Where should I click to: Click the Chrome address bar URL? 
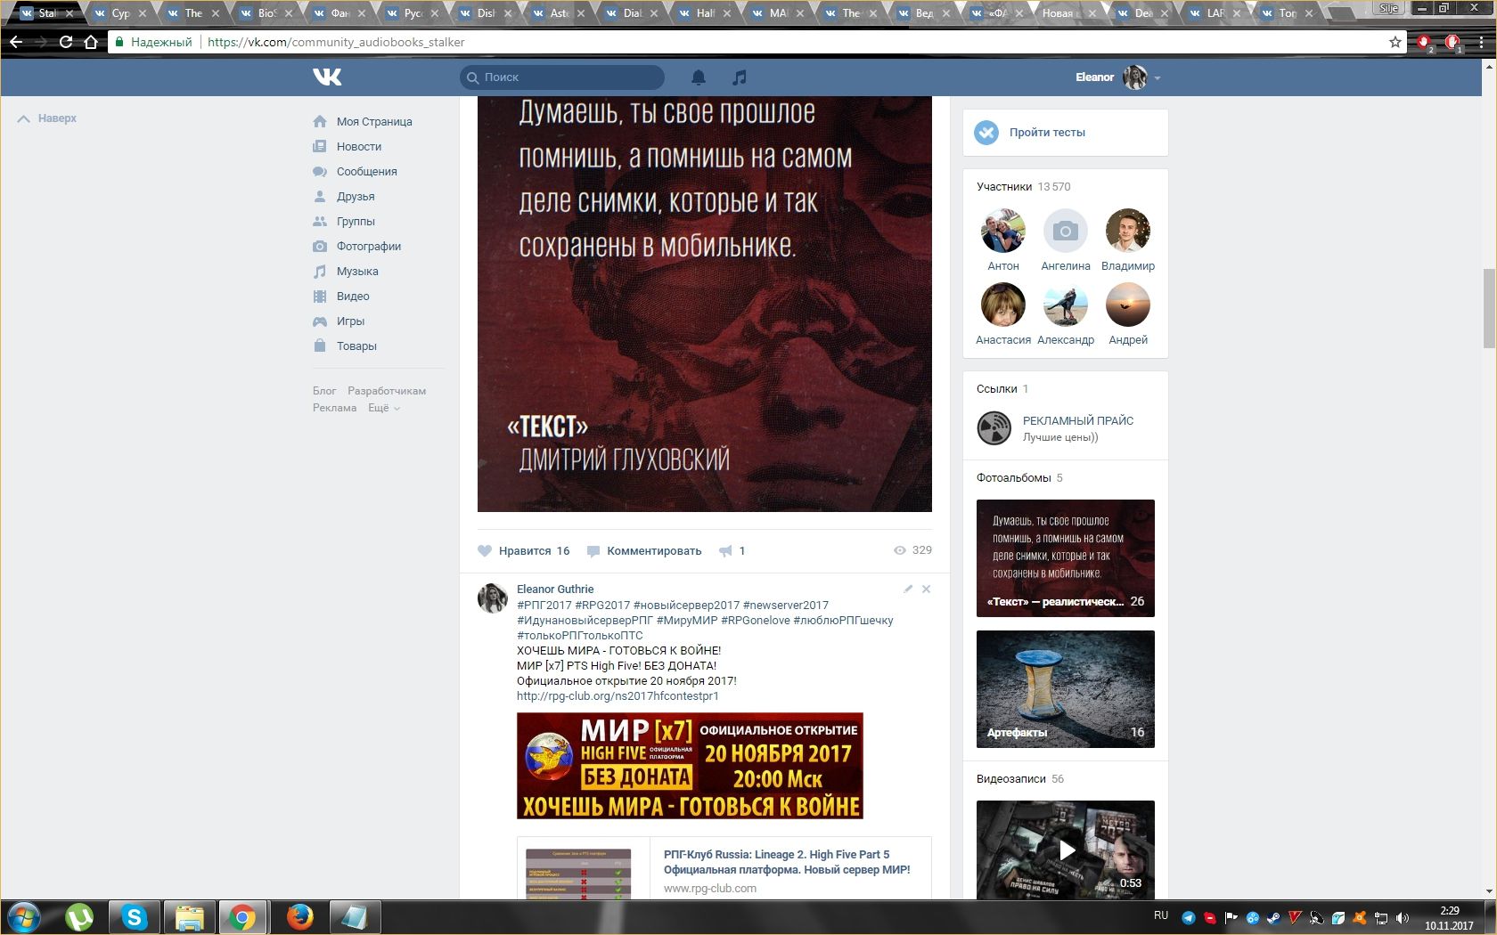point(336,42)
